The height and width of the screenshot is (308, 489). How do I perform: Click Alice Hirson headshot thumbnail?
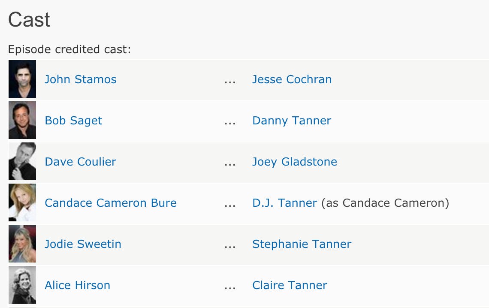(22, 285)
